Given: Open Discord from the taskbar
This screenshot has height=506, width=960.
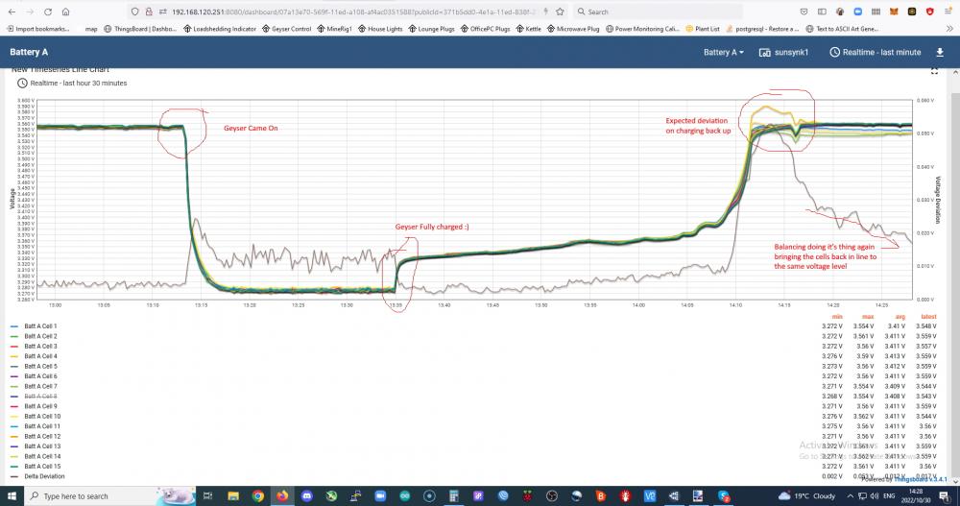Looking at the screenshot, I should [x=307, y=495].
